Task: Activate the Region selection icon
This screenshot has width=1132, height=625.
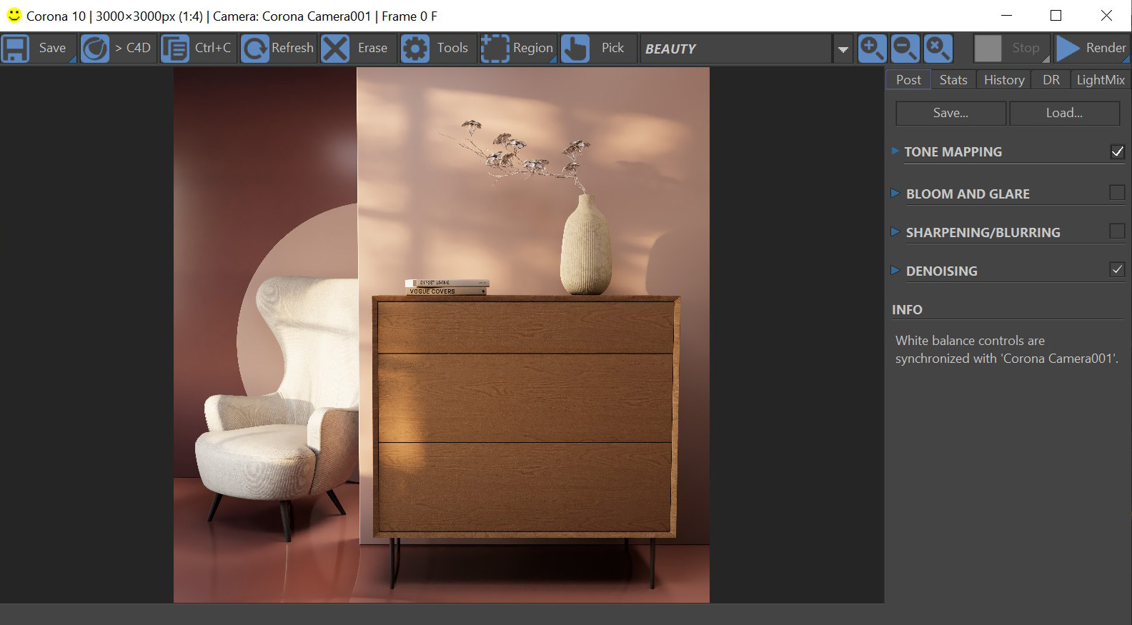Action: (x=495, y=49)
